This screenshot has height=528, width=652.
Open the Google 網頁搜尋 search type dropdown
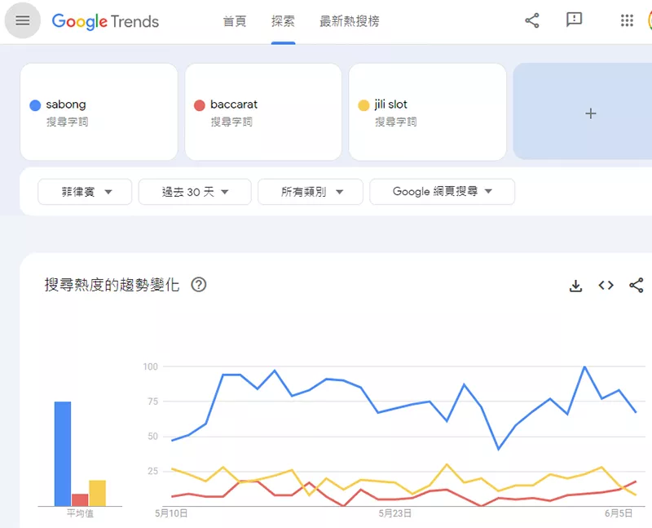pyautogui.click(x=442, y=192)
